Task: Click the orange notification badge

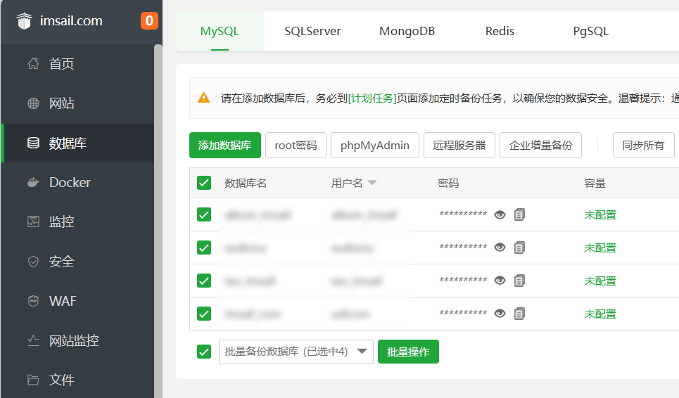Action: [x=149, y=21]
